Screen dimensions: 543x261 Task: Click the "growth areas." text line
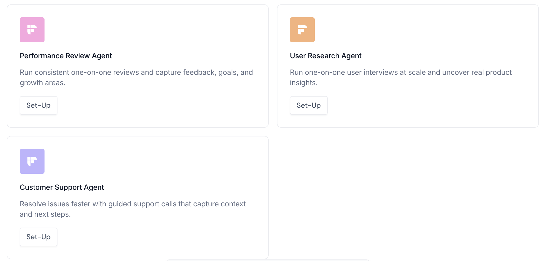click(42, 83)
